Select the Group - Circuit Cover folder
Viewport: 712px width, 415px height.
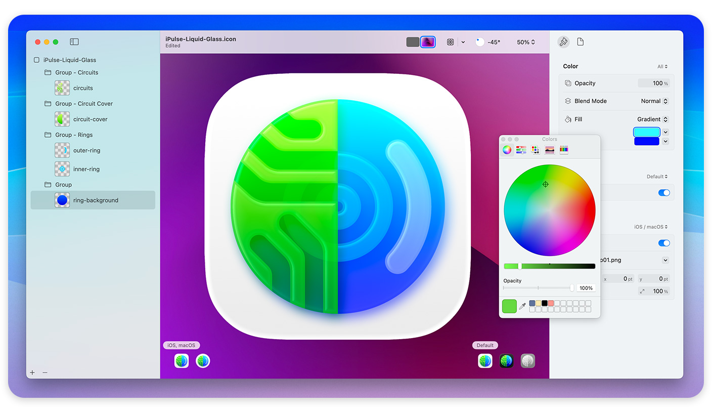coord(84,104)
